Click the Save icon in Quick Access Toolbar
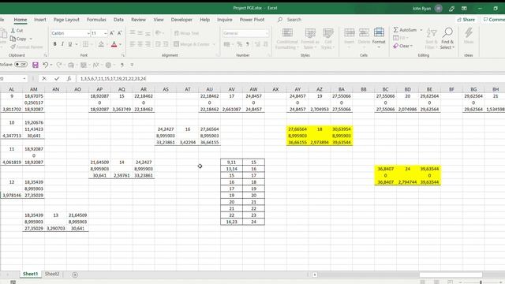This screenshot has width=505, height=284. [x=36, y=65]
